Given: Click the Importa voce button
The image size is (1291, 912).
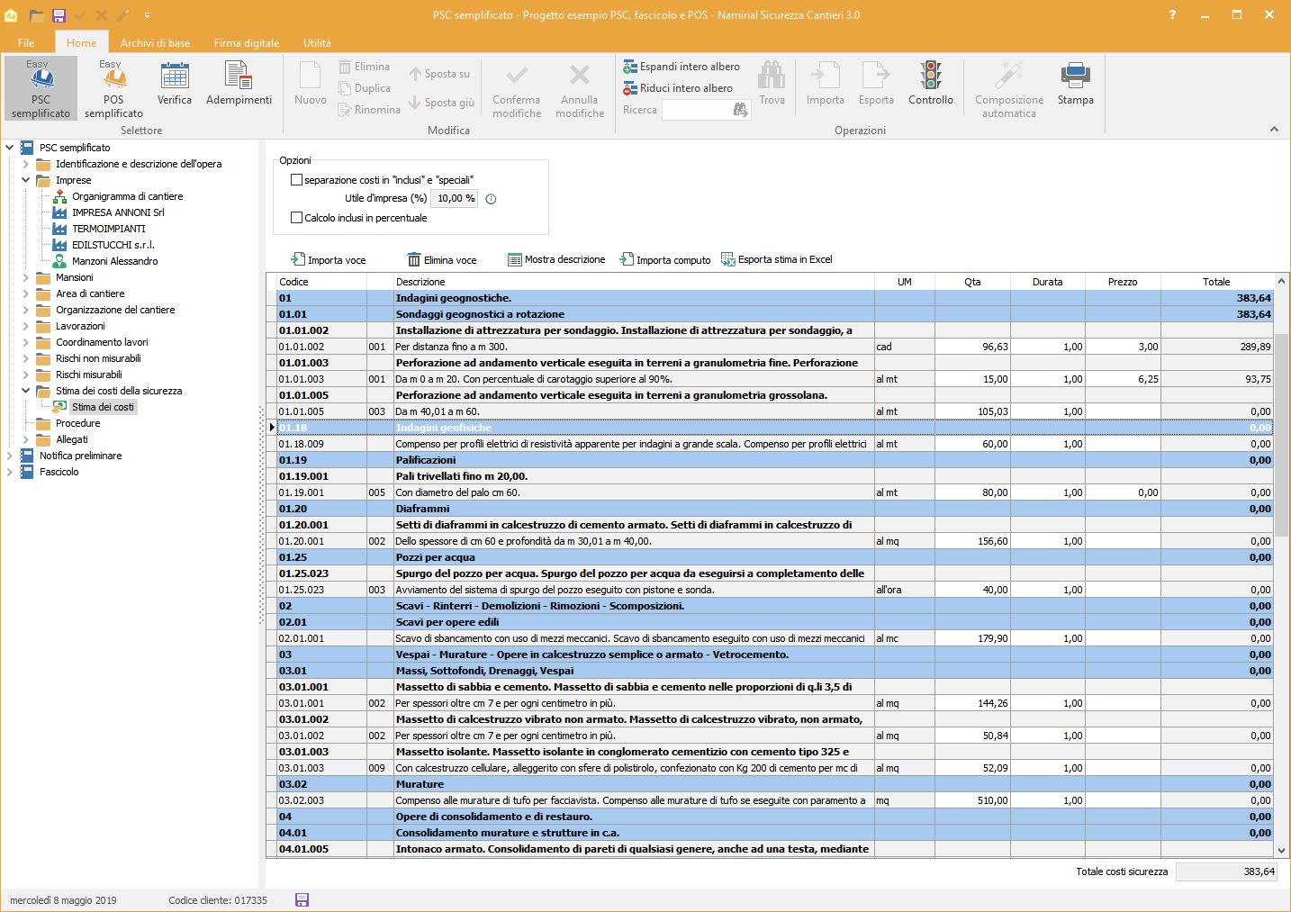Looking at the screenshot, I should [x=329, y=260].
